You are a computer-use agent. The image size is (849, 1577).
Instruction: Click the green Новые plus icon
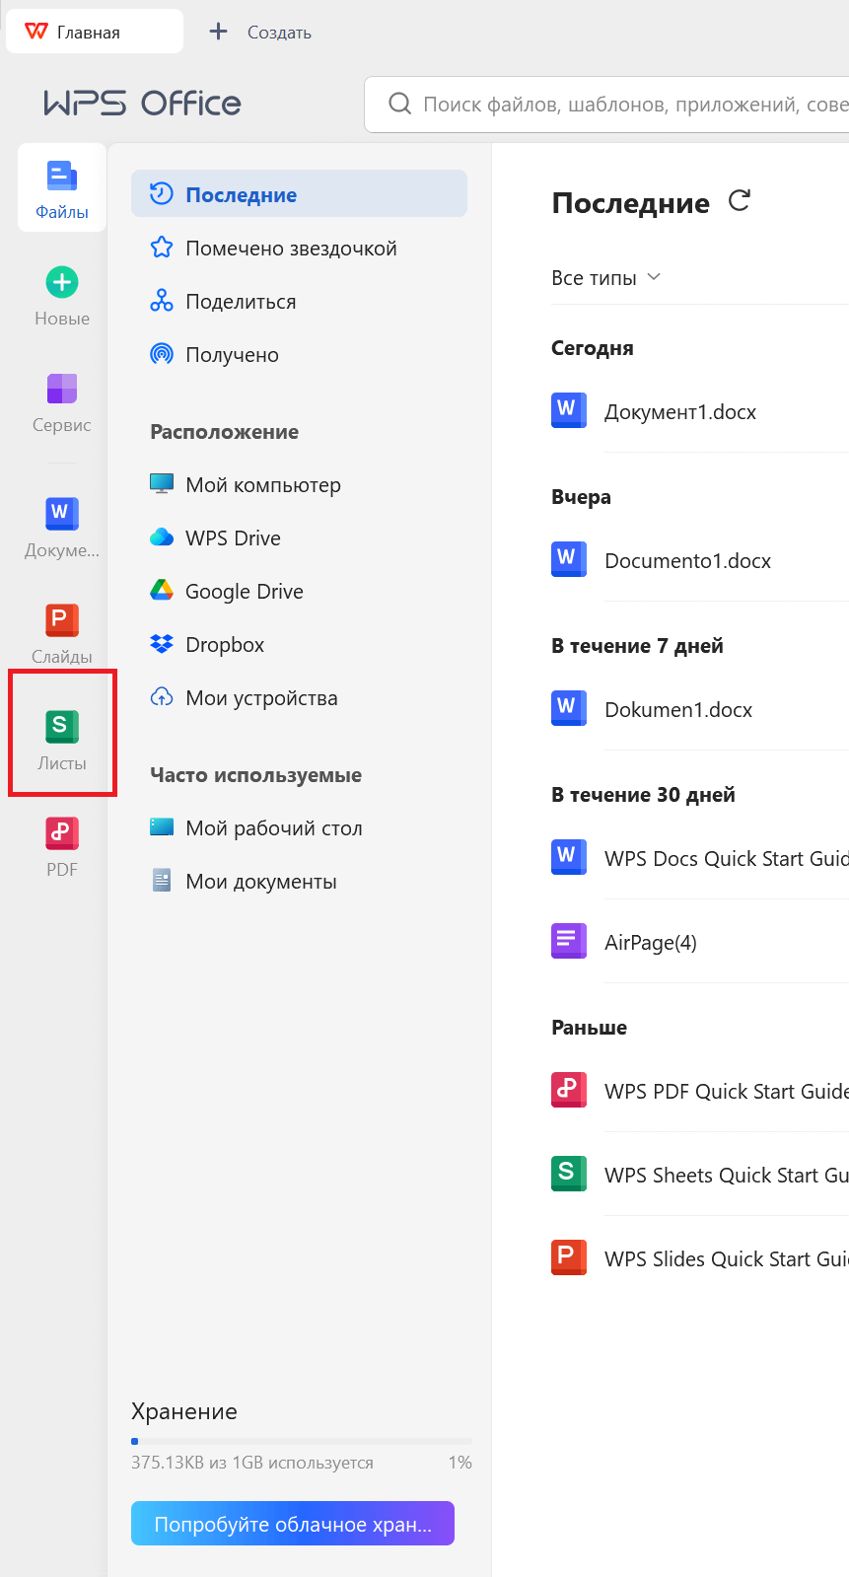(62, 282)
